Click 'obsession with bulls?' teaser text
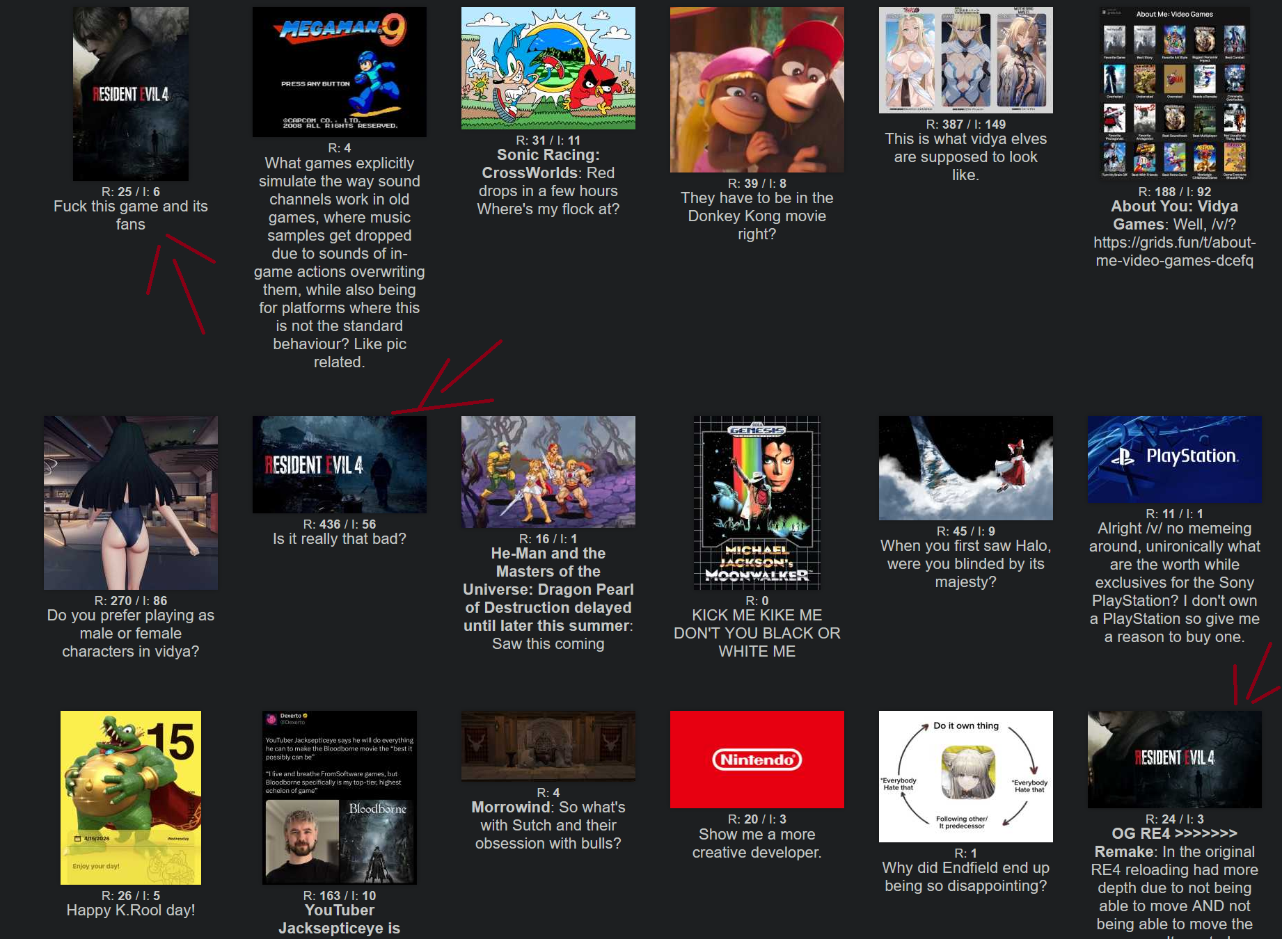1282x939 pixels. pos(548,844)
